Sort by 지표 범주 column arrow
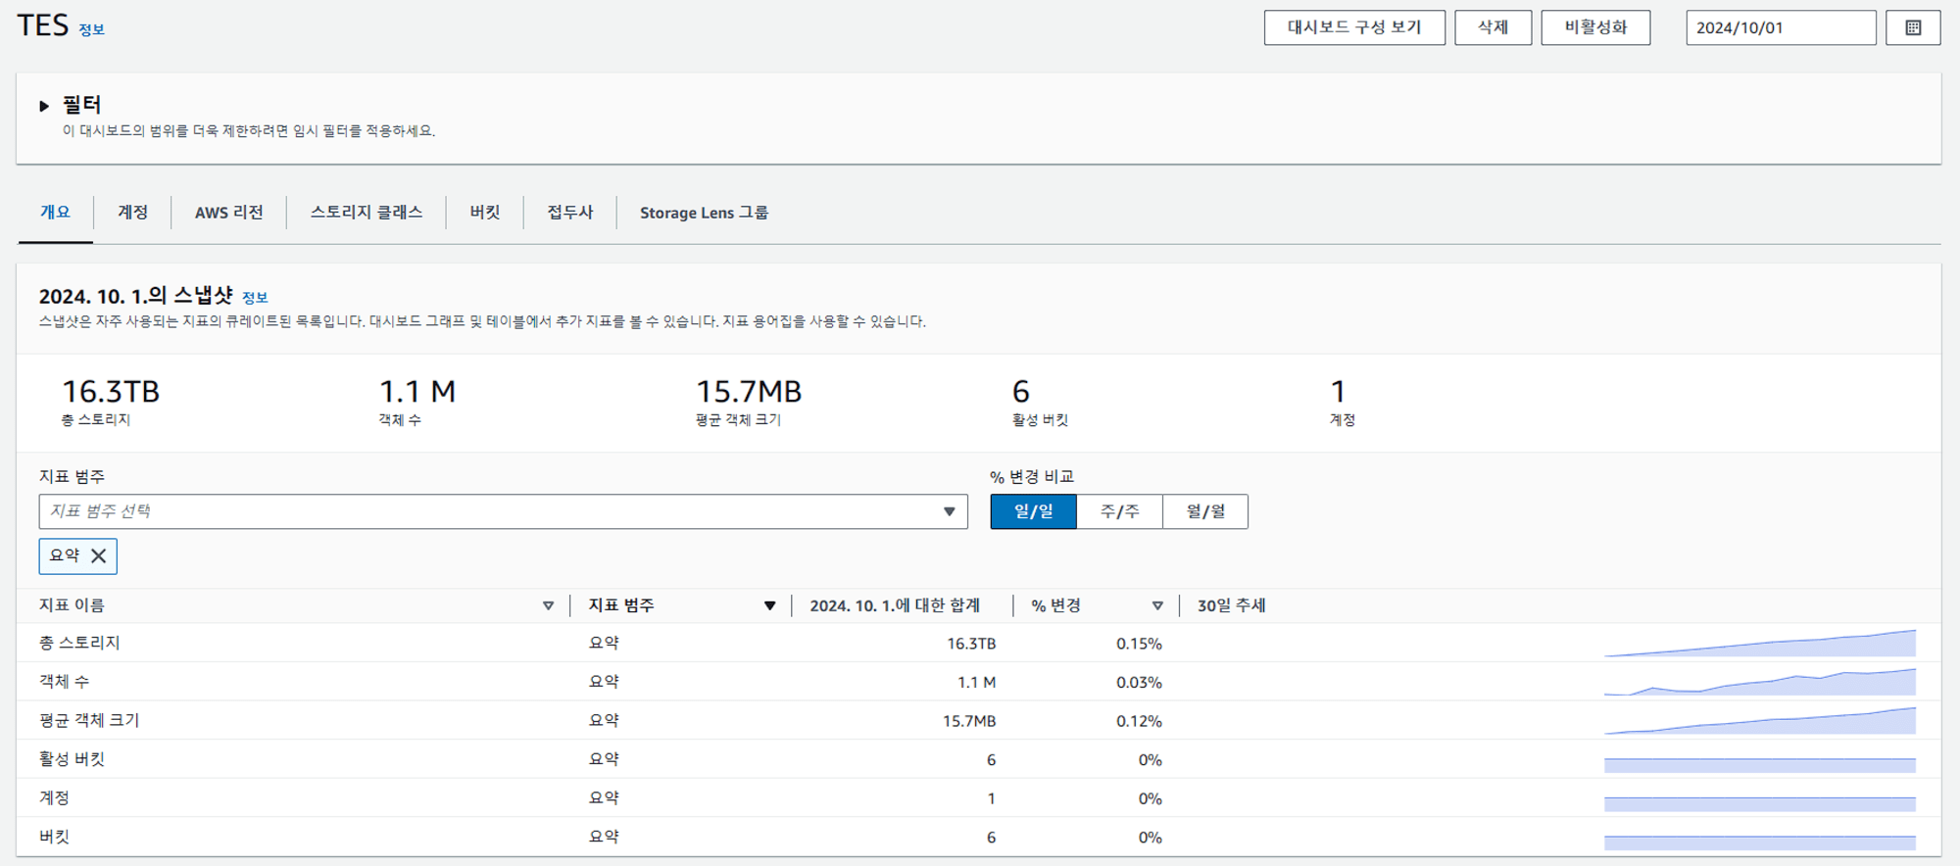 pos(769,606)
